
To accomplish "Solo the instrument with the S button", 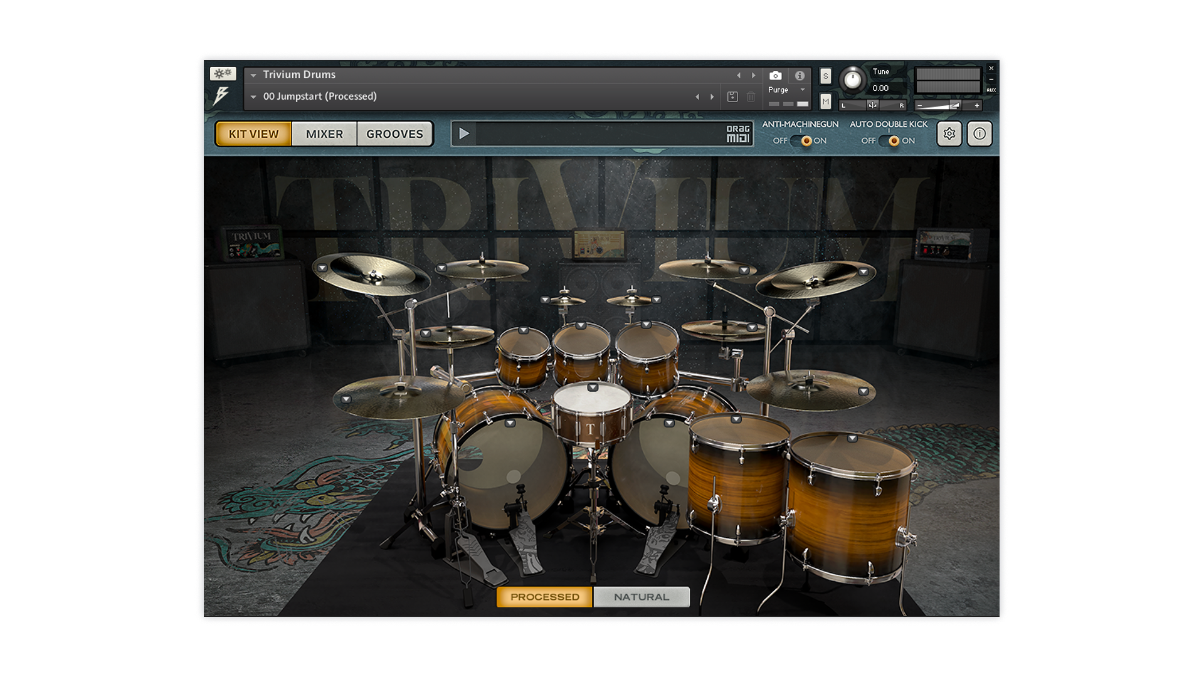I will point(825,76).
